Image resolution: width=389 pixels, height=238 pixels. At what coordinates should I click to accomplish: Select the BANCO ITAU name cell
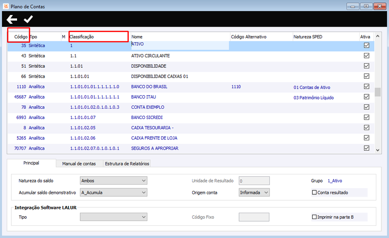pos(143,97)
